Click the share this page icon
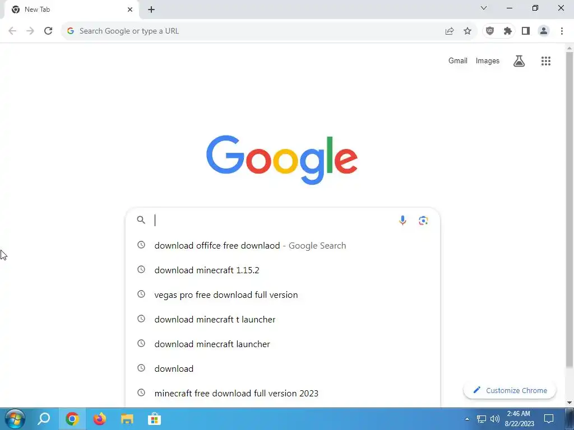Image resolution: width=574 pixels, height=430 pixels. pos(449,31)
